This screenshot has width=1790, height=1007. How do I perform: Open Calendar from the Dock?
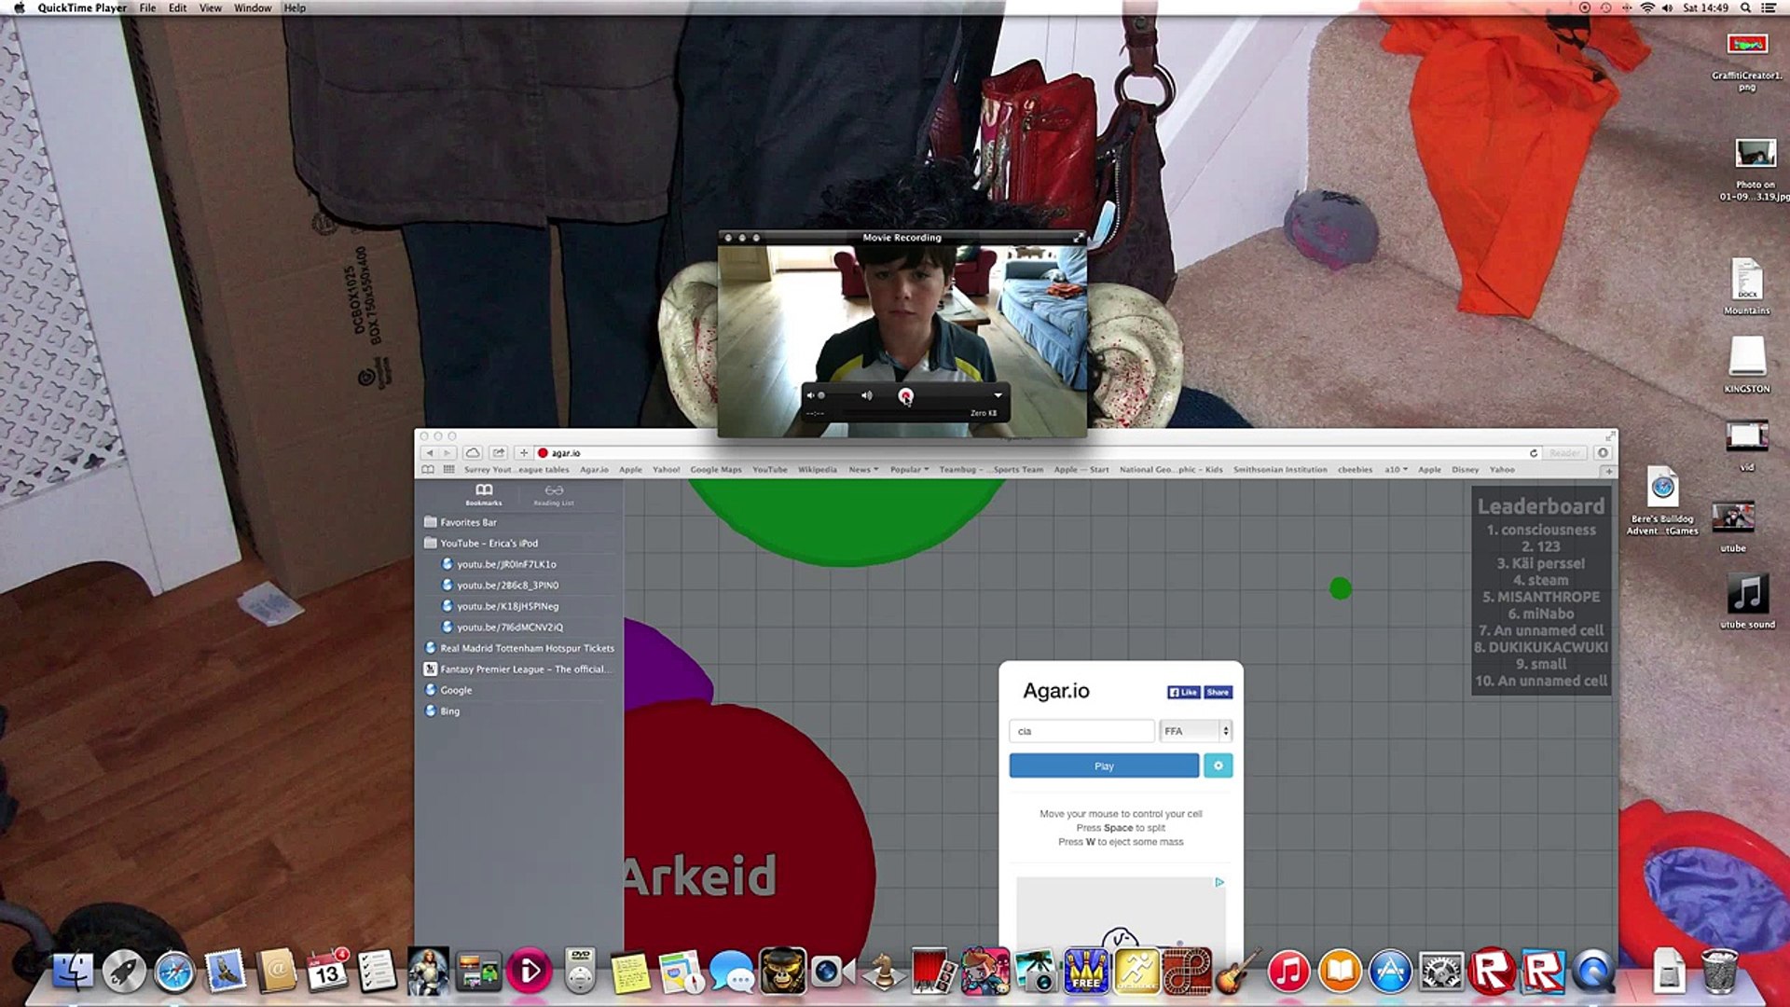click(326, 972)
